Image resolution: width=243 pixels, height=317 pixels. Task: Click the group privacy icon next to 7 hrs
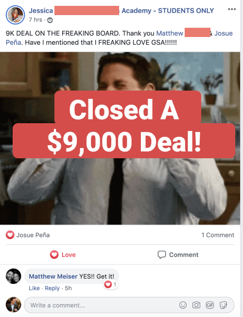(50, 20)
